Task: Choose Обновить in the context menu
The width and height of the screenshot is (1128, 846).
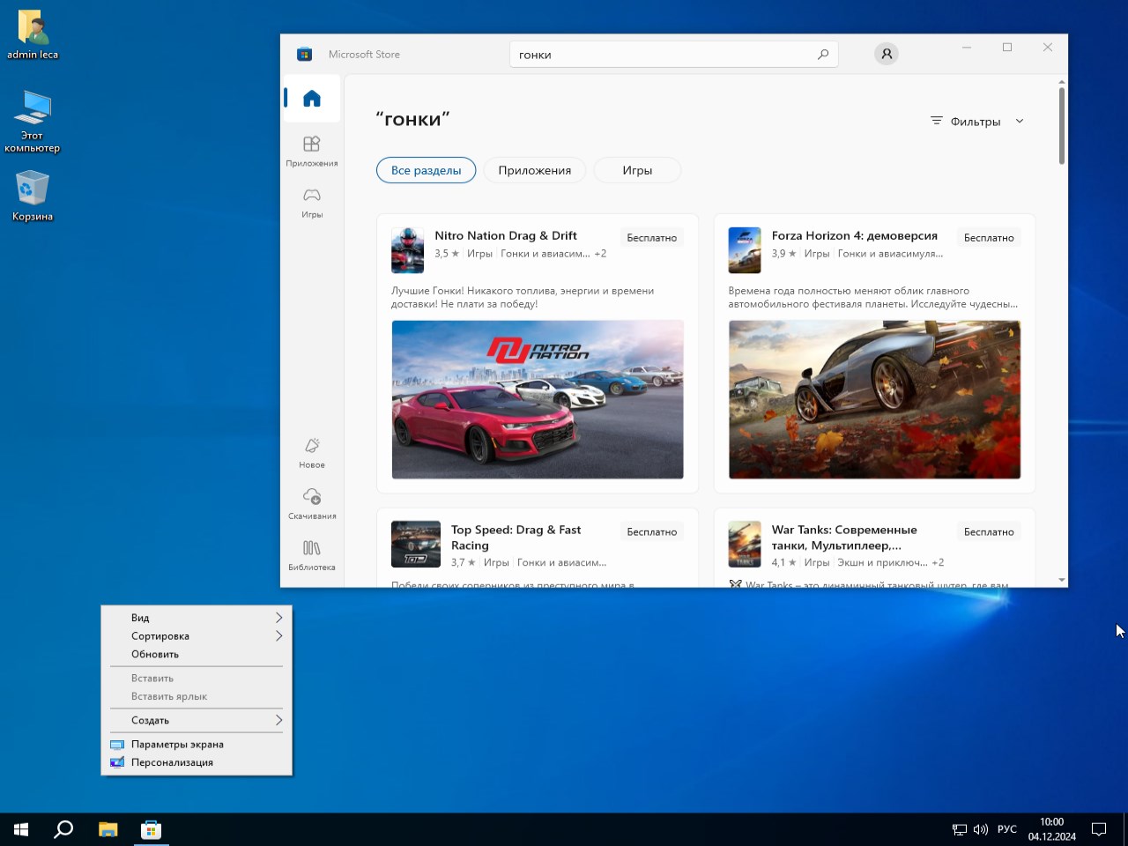Action: tap(155, 655)
